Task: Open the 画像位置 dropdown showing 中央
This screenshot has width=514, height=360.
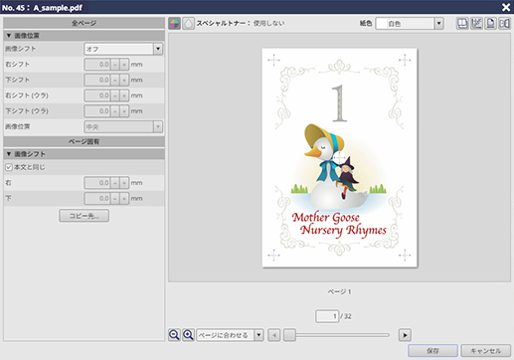Action: pyautogui.click(x=123, y=126)
